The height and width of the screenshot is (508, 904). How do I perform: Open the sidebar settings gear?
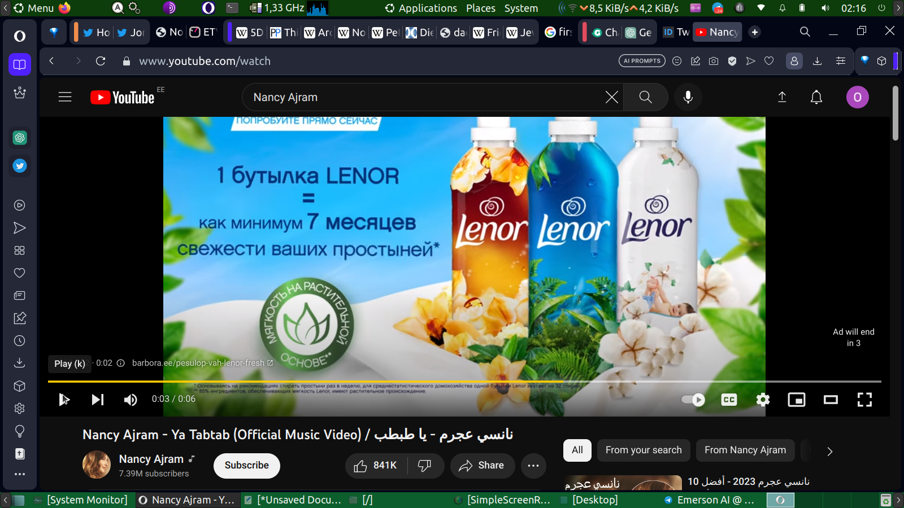[x=20, y=409]
